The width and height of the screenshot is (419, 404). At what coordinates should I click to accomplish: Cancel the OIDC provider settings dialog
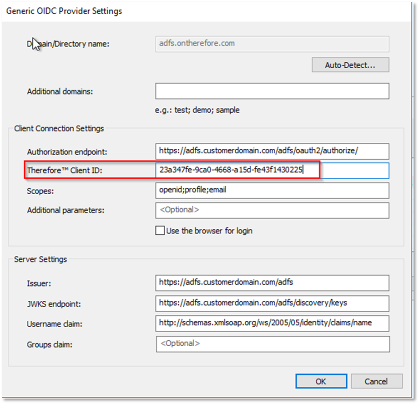(376, 381)
